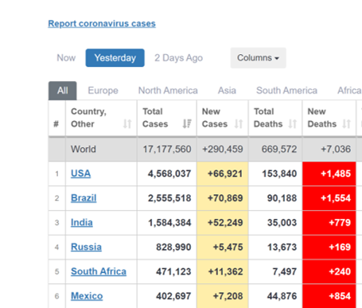The width and height of the screenshot is (362, 308).
Task: Click Total Cases sort descending icon
Action: 187,123
